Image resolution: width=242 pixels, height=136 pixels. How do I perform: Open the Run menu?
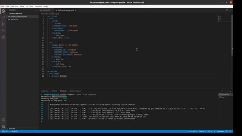pos(31,6)
